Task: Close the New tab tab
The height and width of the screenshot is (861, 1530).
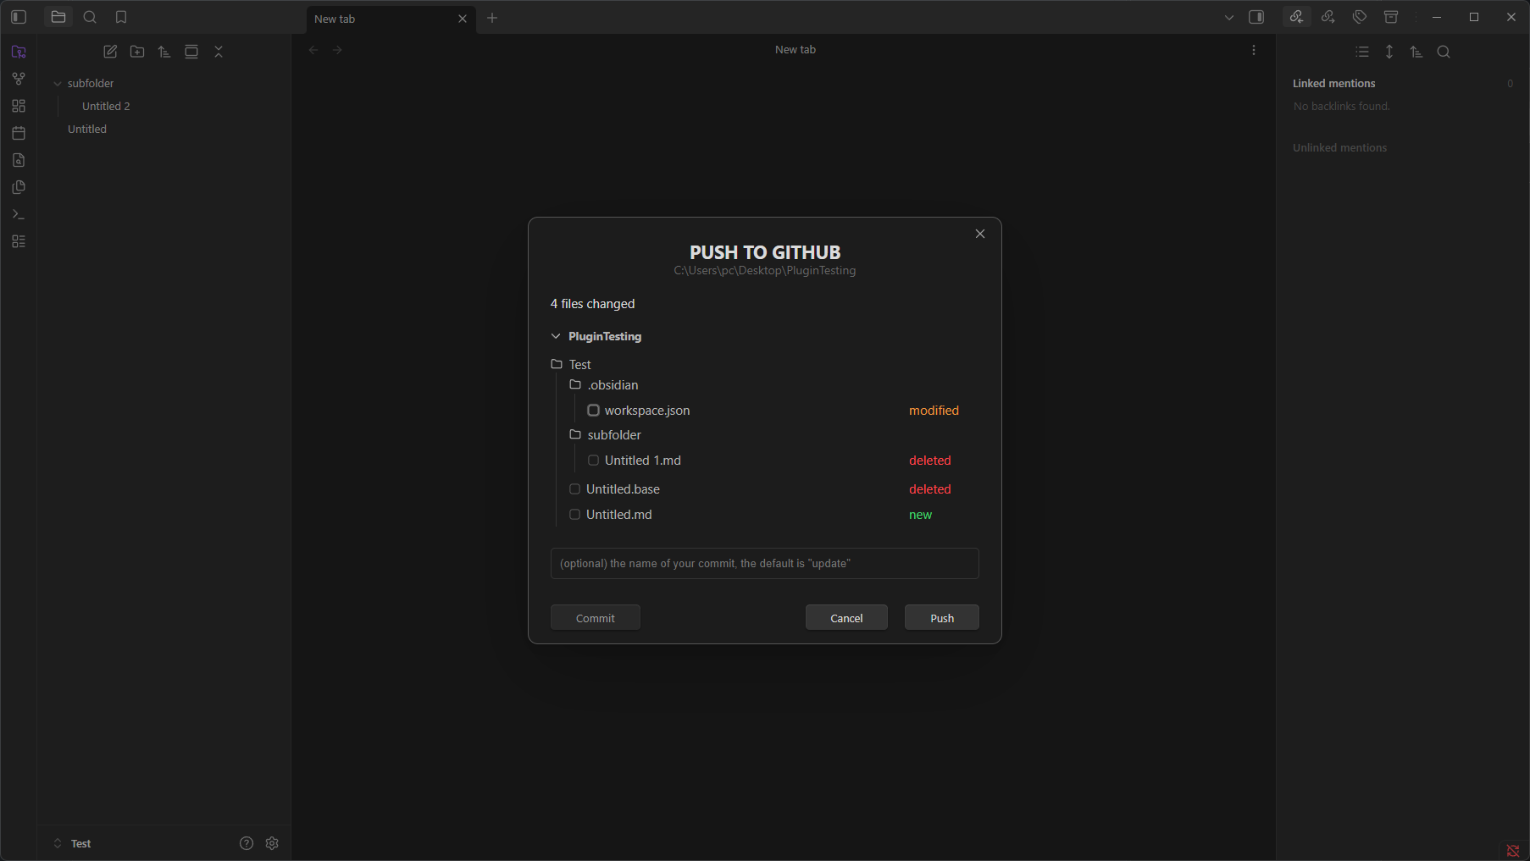Action: (463, 19)
